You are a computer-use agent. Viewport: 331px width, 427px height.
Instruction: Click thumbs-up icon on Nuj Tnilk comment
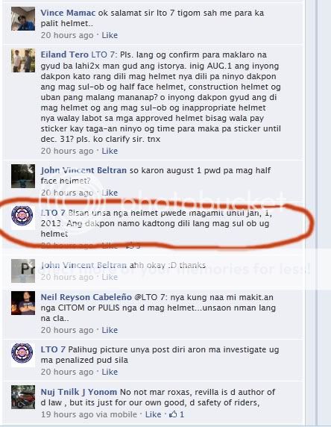pyautogui.click(x=173, y=414)
